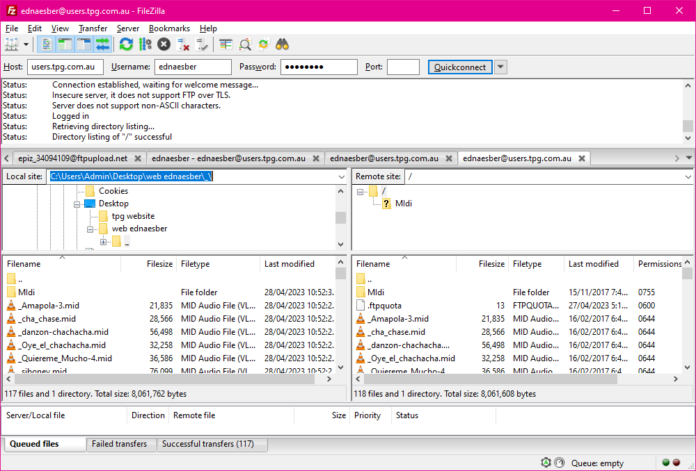Click the message log vertical scrollbar thumb
The width and height of the screenshot is (696, 471).
(x=688, y=126)
